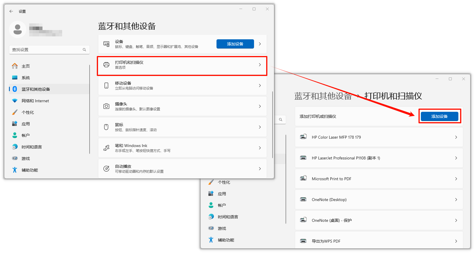Viewport: 474px width, 253px height.
Task: Click the back arrow in Settings header
Action: click(x=11, y=11)
